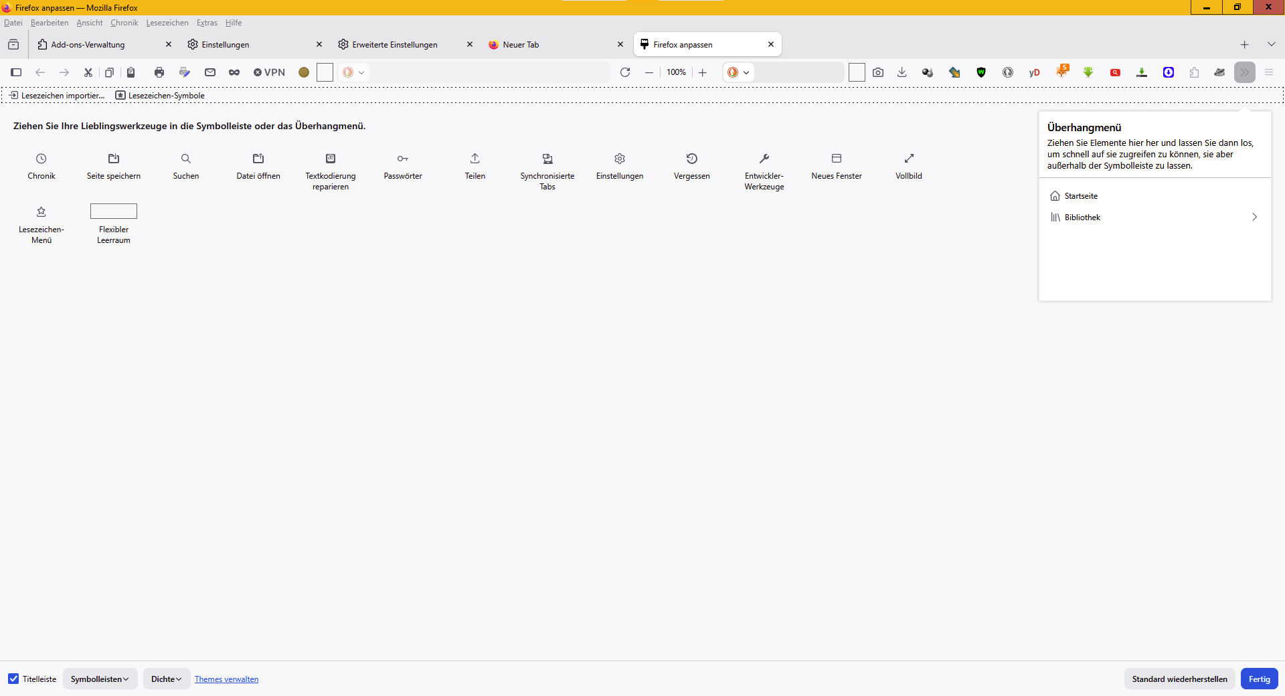Image resolution: width=1285 pixels, height=696 pixels.
Task: Click the Vollbild arrows icon
Action: (909, 159)
